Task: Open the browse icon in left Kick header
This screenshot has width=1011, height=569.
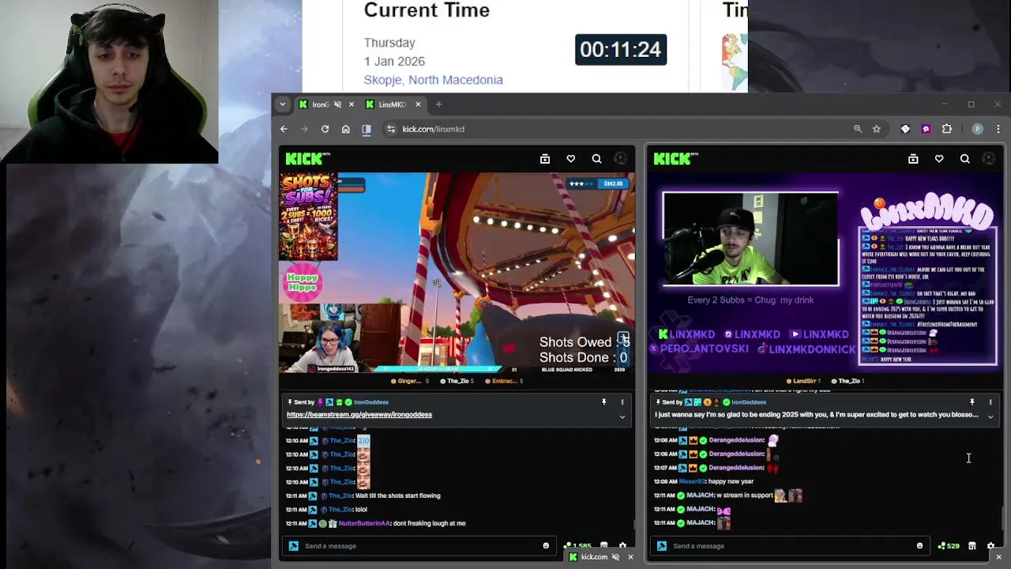Action: [x=545, y=159]
